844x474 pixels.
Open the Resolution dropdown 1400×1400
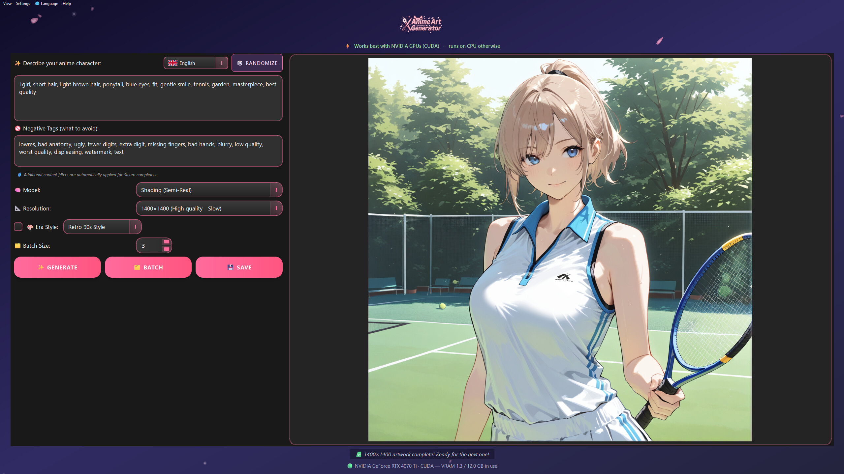coord(209,209)
